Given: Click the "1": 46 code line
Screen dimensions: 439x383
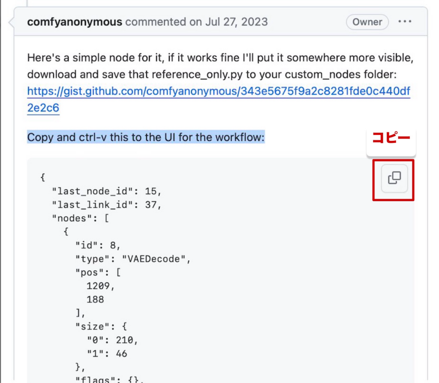Looking at the screenshot, I should [107, 354].
